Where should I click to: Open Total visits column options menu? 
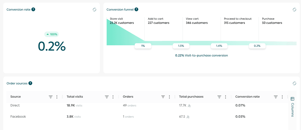coord(113,97)
